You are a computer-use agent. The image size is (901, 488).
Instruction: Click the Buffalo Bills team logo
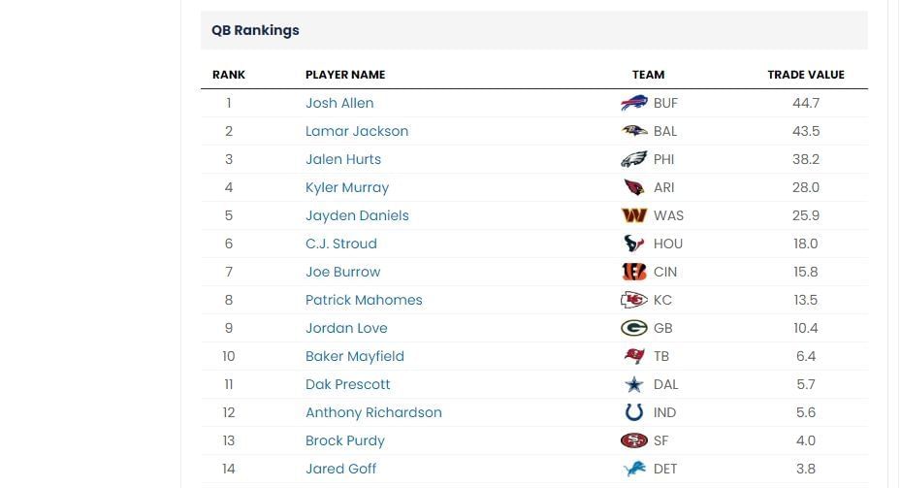(634, 103)
